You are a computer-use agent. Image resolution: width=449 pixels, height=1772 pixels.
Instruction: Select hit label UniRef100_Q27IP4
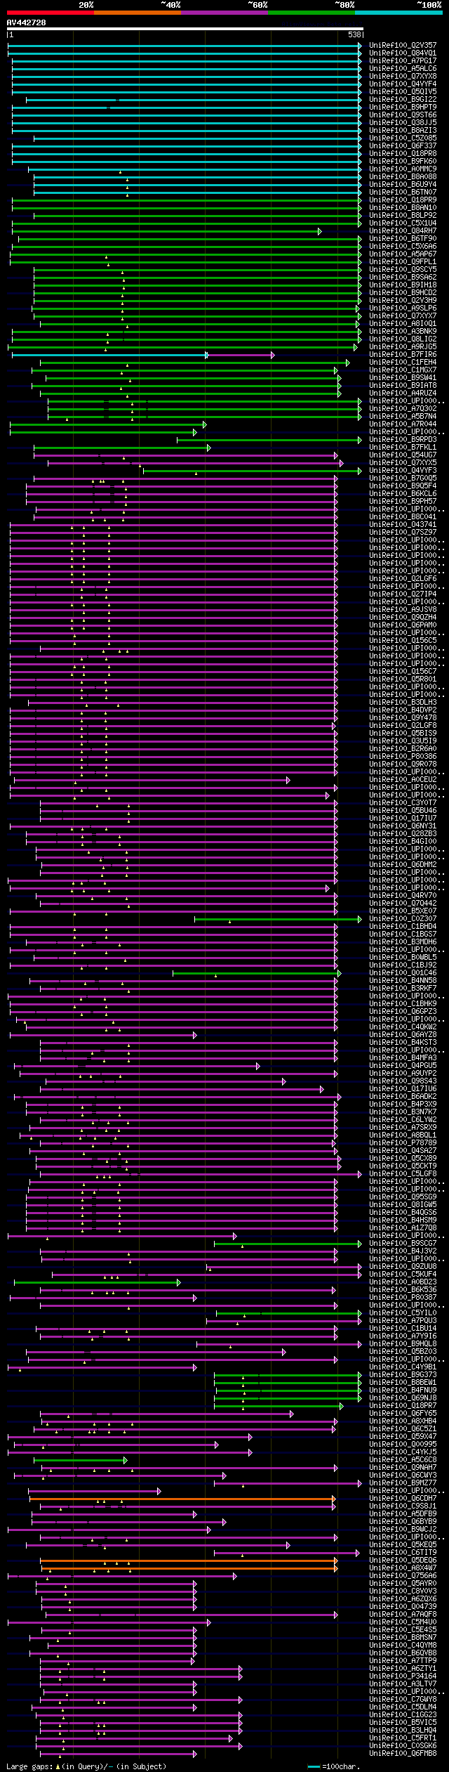[x=403, y=594]
